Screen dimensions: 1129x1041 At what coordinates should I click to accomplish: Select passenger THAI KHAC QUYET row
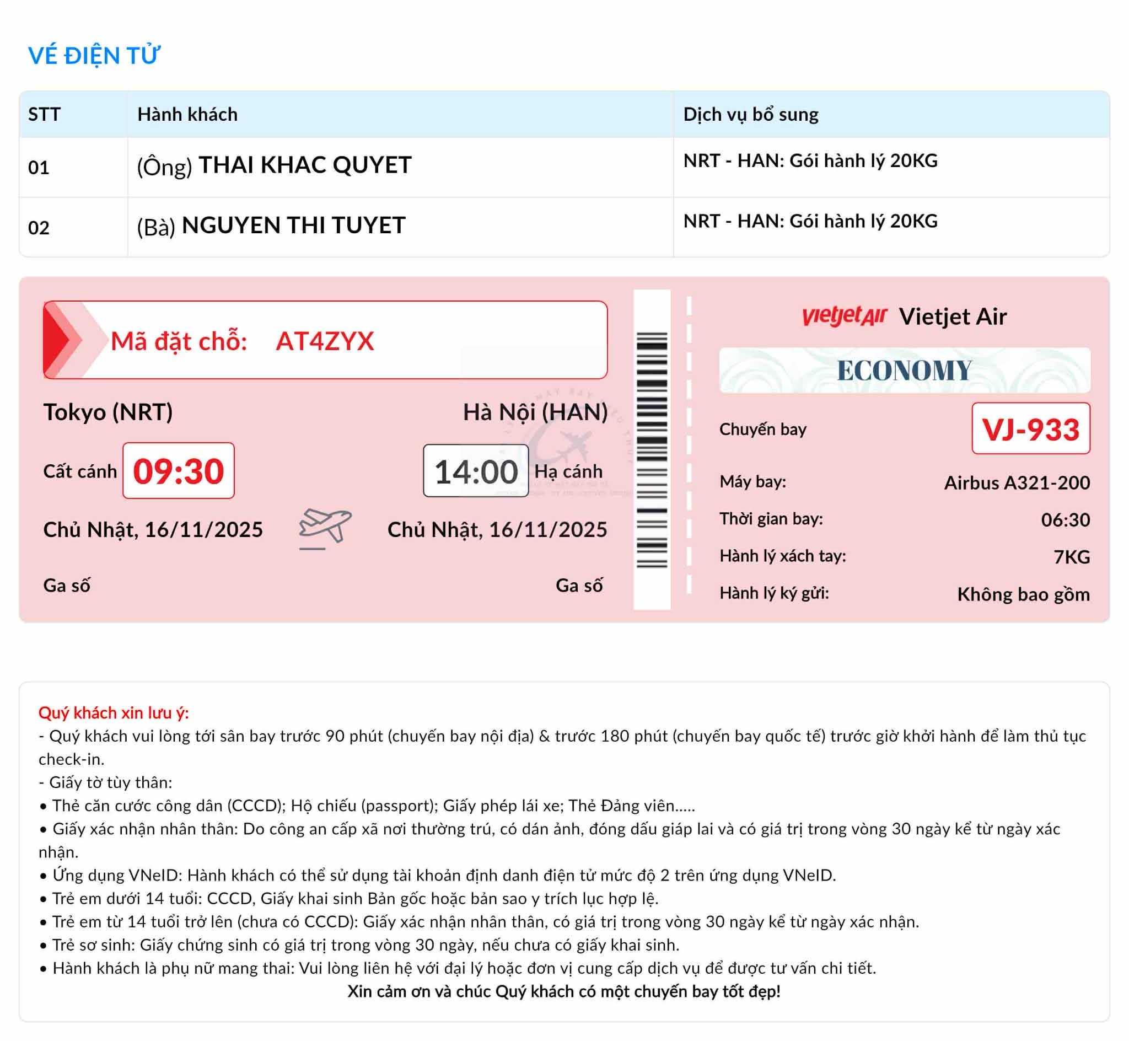tap(304, 165)
